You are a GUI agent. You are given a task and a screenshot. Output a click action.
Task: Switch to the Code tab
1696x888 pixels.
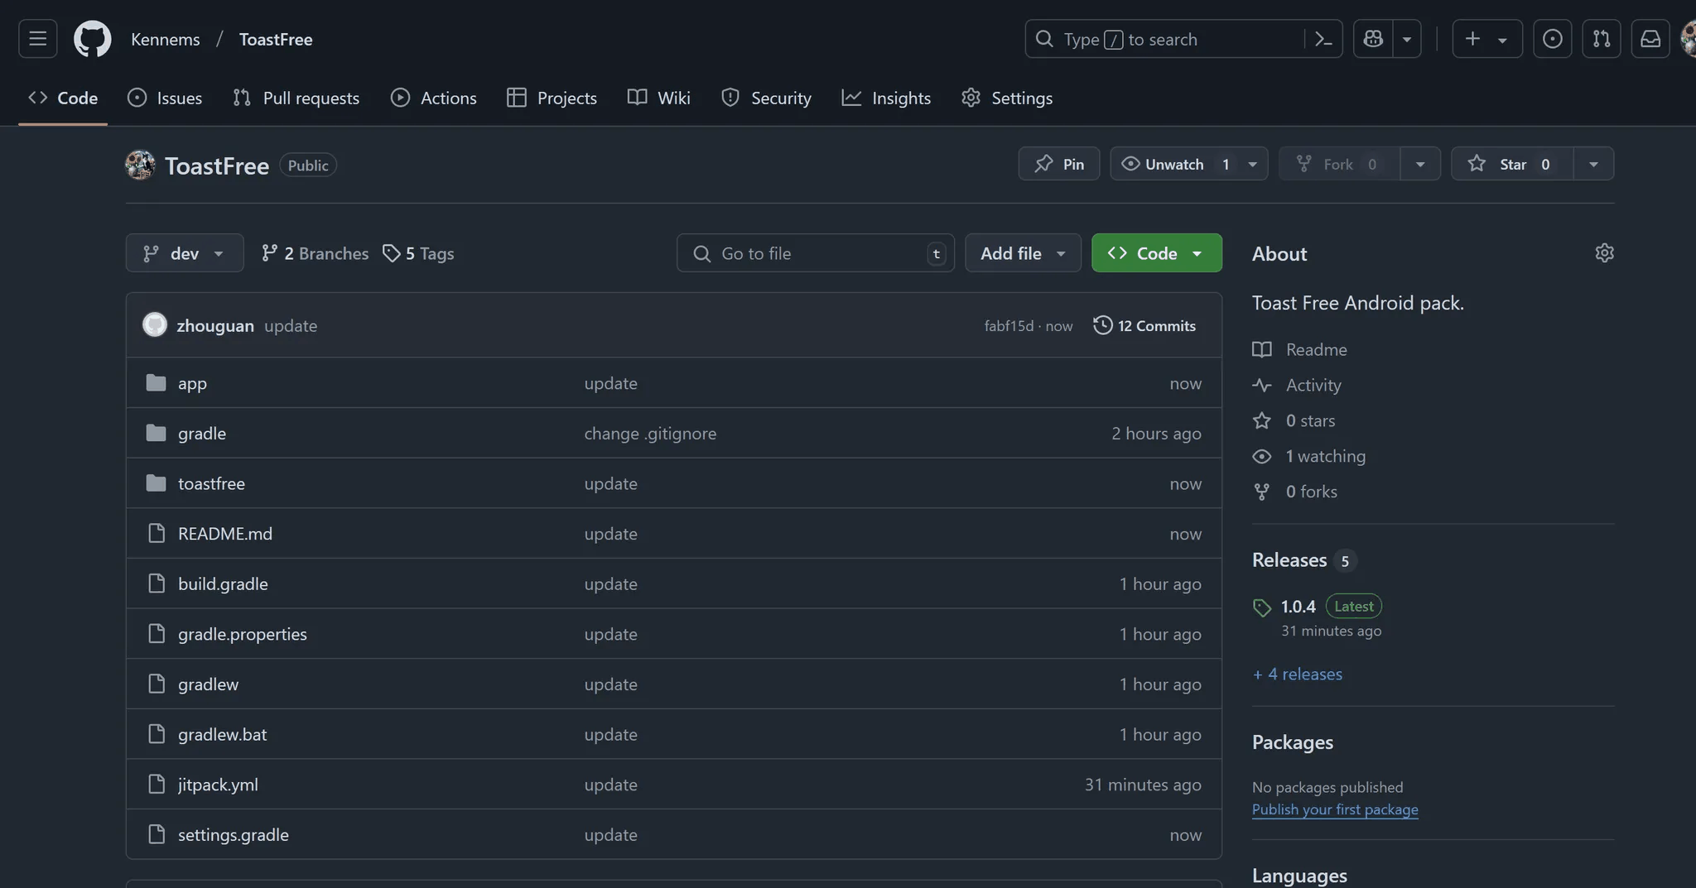point(63,98)
